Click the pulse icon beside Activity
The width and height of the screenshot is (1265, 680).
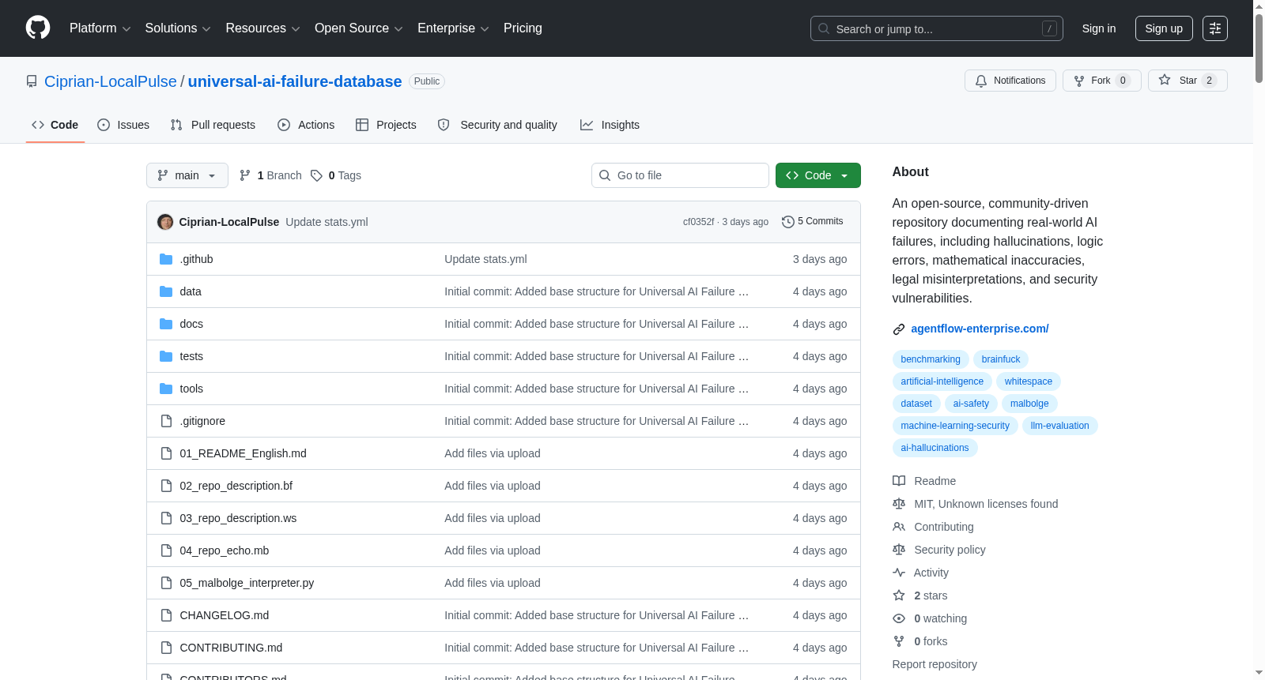899,573
